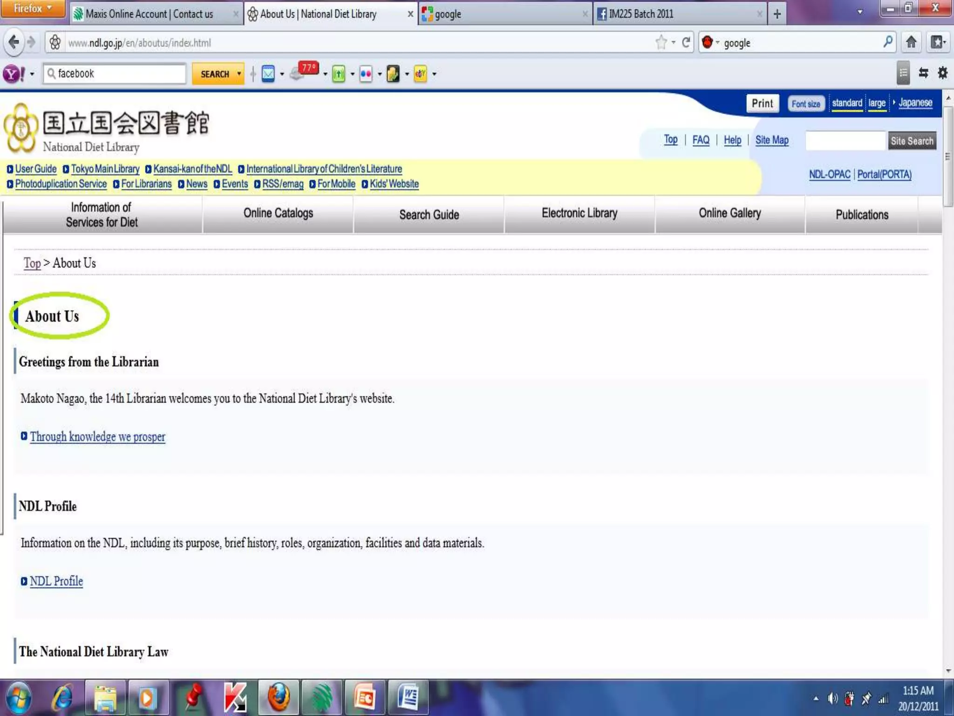Expand the Yahoo SEARCH button dropdown arrow

point(239,74)
